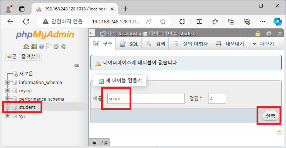Expand the information_schema database
The height and width of the screenshot is (148, 286).
click(7, 83)
